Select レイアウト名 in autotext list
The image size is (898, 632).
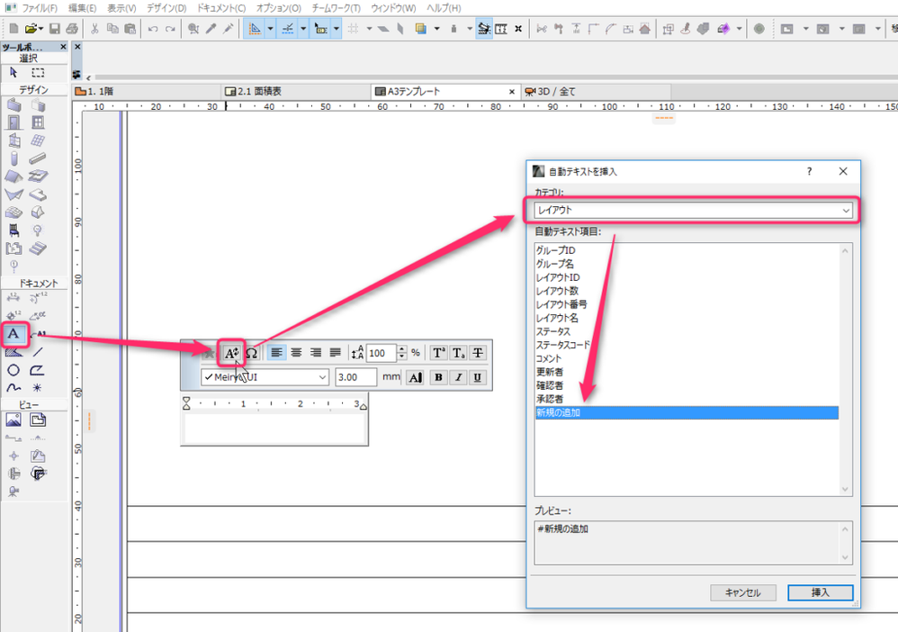(x=557, y=318)
